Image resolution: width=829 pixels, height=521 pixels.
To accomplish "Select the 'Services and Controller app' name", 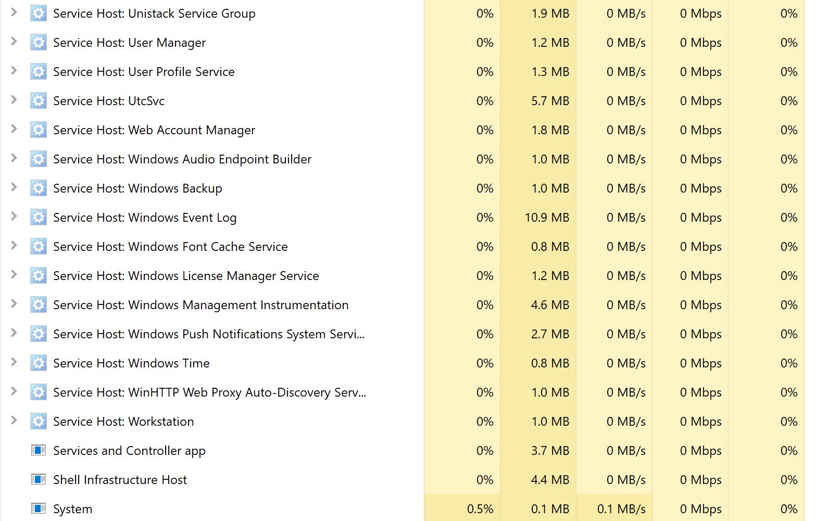I will pos(129,451).
